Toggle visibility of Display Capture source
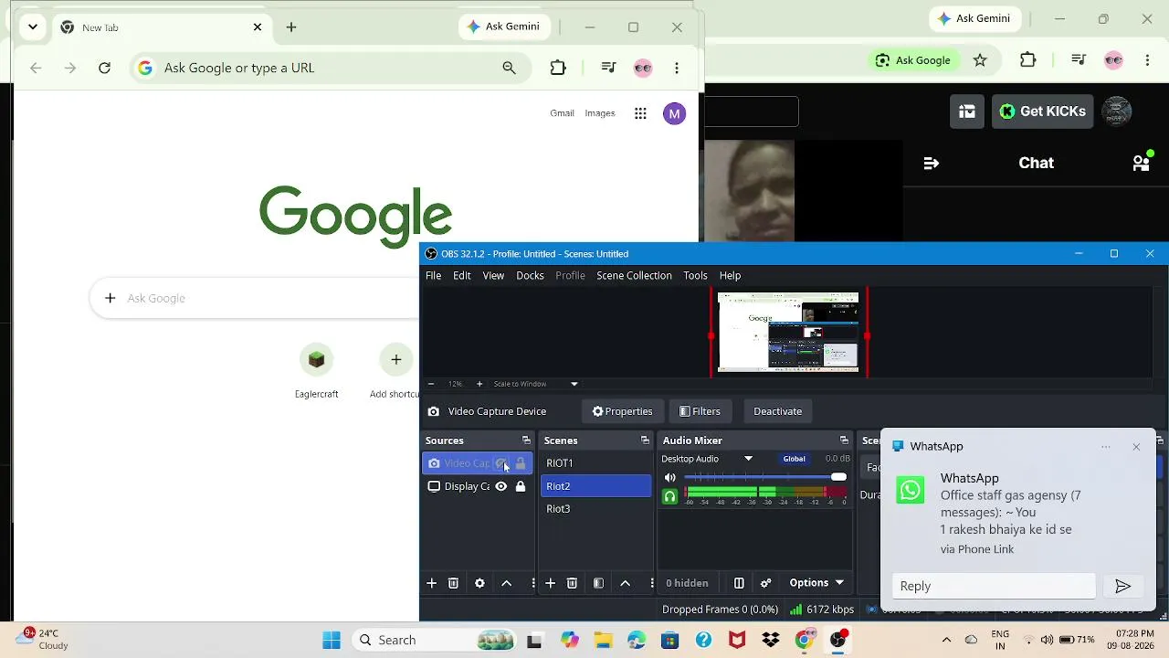 point(500,486)
